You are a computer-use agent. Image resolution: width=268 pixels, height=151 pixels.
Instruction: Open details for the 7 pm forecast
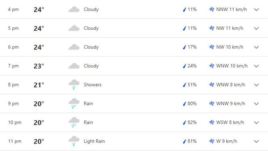[256, 66]
